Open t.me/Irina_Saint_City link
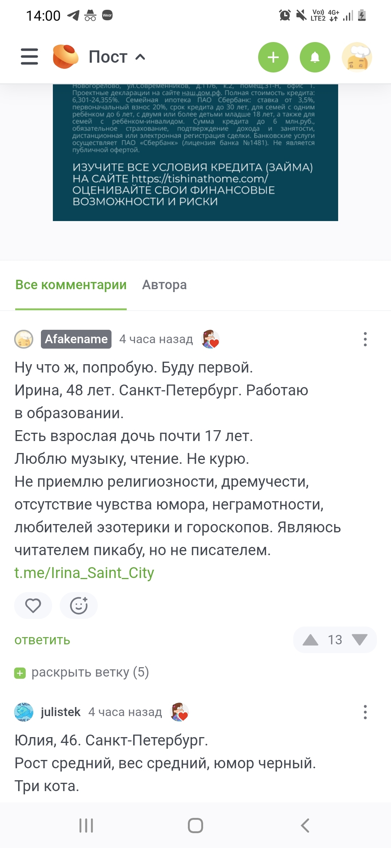The height and width of the screenshot is (848, 391). click(x=84, y=573)
